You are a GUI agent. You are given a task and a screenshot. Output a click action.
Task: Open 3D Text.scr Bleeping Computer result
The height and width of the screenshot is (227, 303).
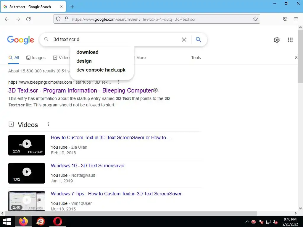pos(80,90)
